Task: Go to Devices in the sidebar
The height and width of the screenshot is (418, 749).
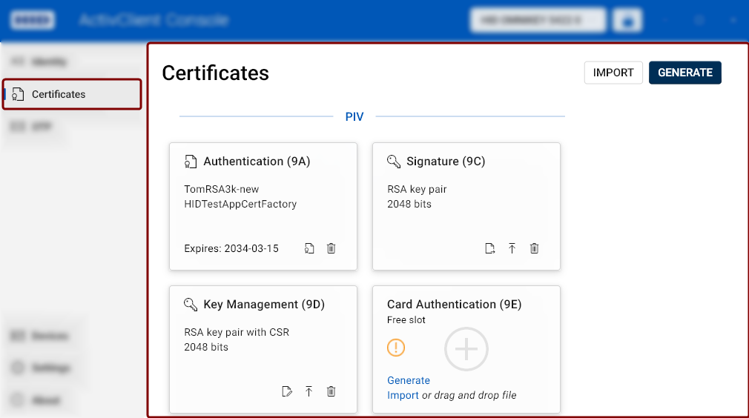Action: coord(50,336)
